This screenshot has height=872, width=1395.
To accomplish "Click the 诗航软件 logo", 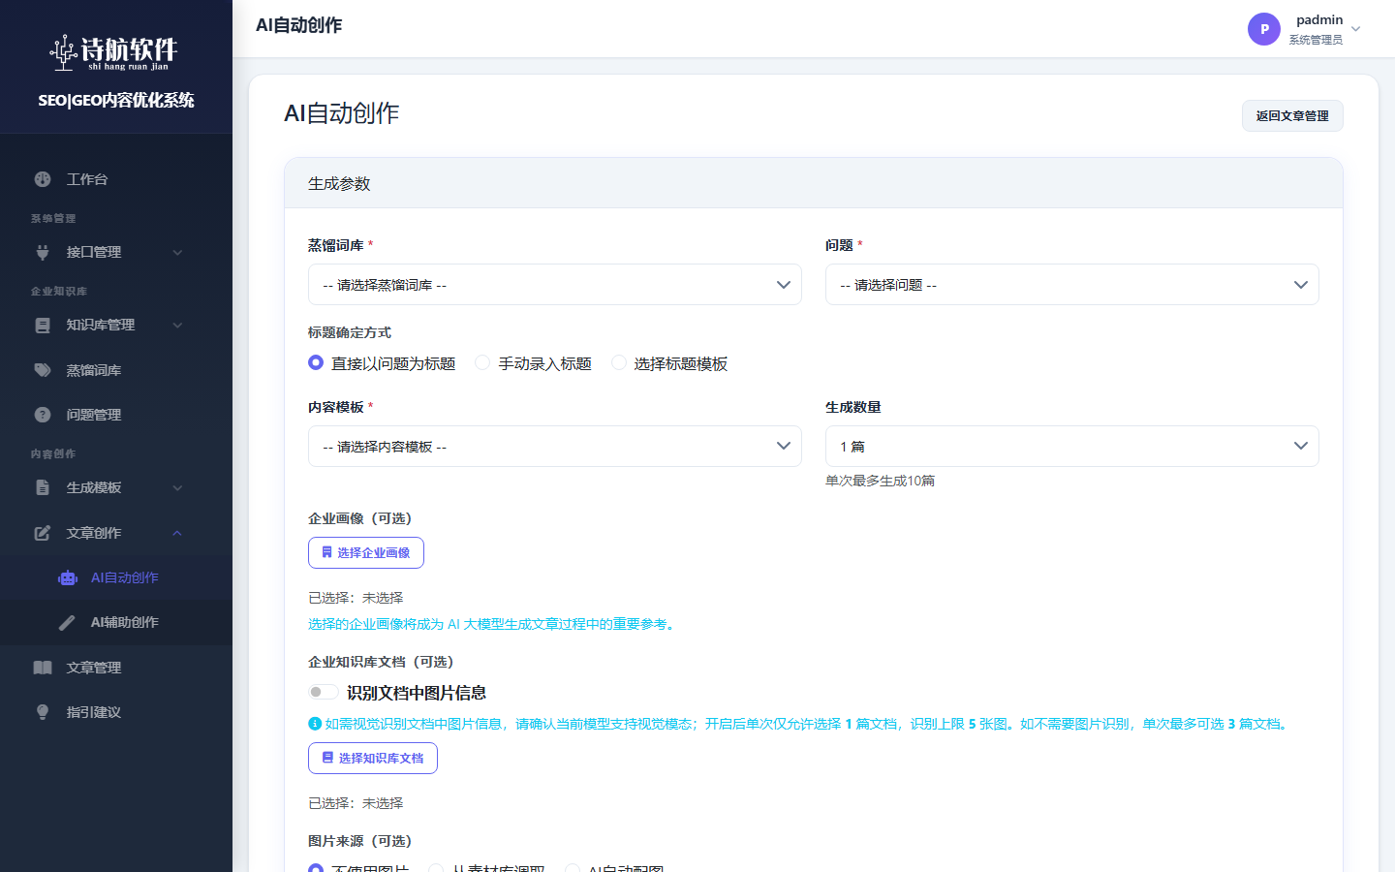I will pyautogui.click(x=114, y=52).
